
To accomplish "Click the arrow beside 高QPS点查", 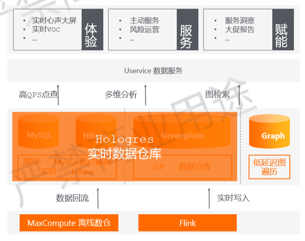I will pyautogui.click(x=58, y=95).
